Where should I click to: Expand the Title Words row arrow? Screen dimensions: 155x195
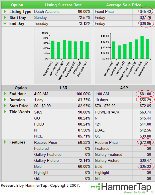pyautogui.click(x=5, y=112)
